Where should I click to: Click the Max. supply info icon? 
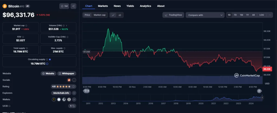[64, 48]
